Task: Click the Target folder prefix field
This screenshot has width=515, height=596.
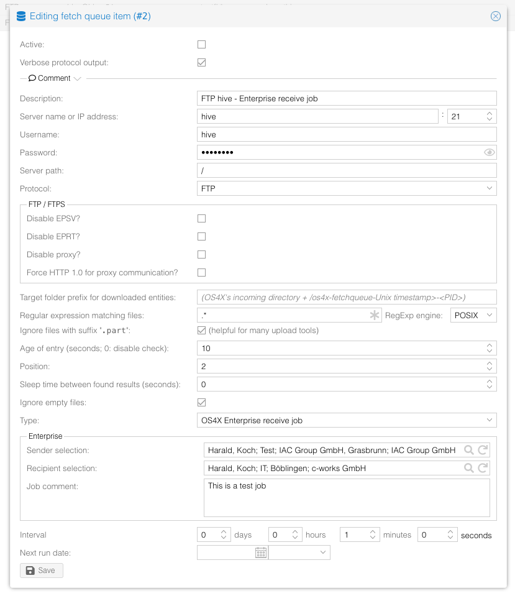Action: coord(347,297)
